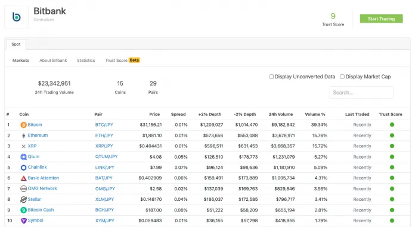This screenshot has height=227, width=415.
Task: Open the QTUM/JPY pair link
Action: [x=106, y=157]
